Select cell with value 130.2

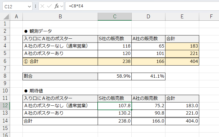(x=115, y=113)
